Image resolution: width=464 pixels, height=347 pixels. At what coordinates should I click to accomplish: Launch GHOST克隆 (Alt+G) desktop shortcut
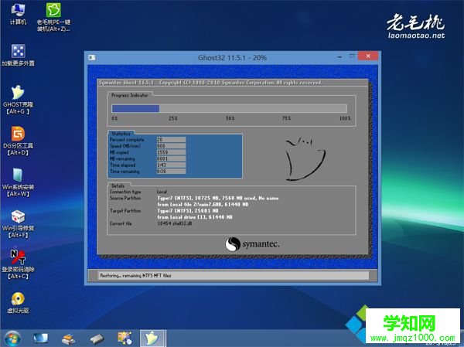(18, 100)
